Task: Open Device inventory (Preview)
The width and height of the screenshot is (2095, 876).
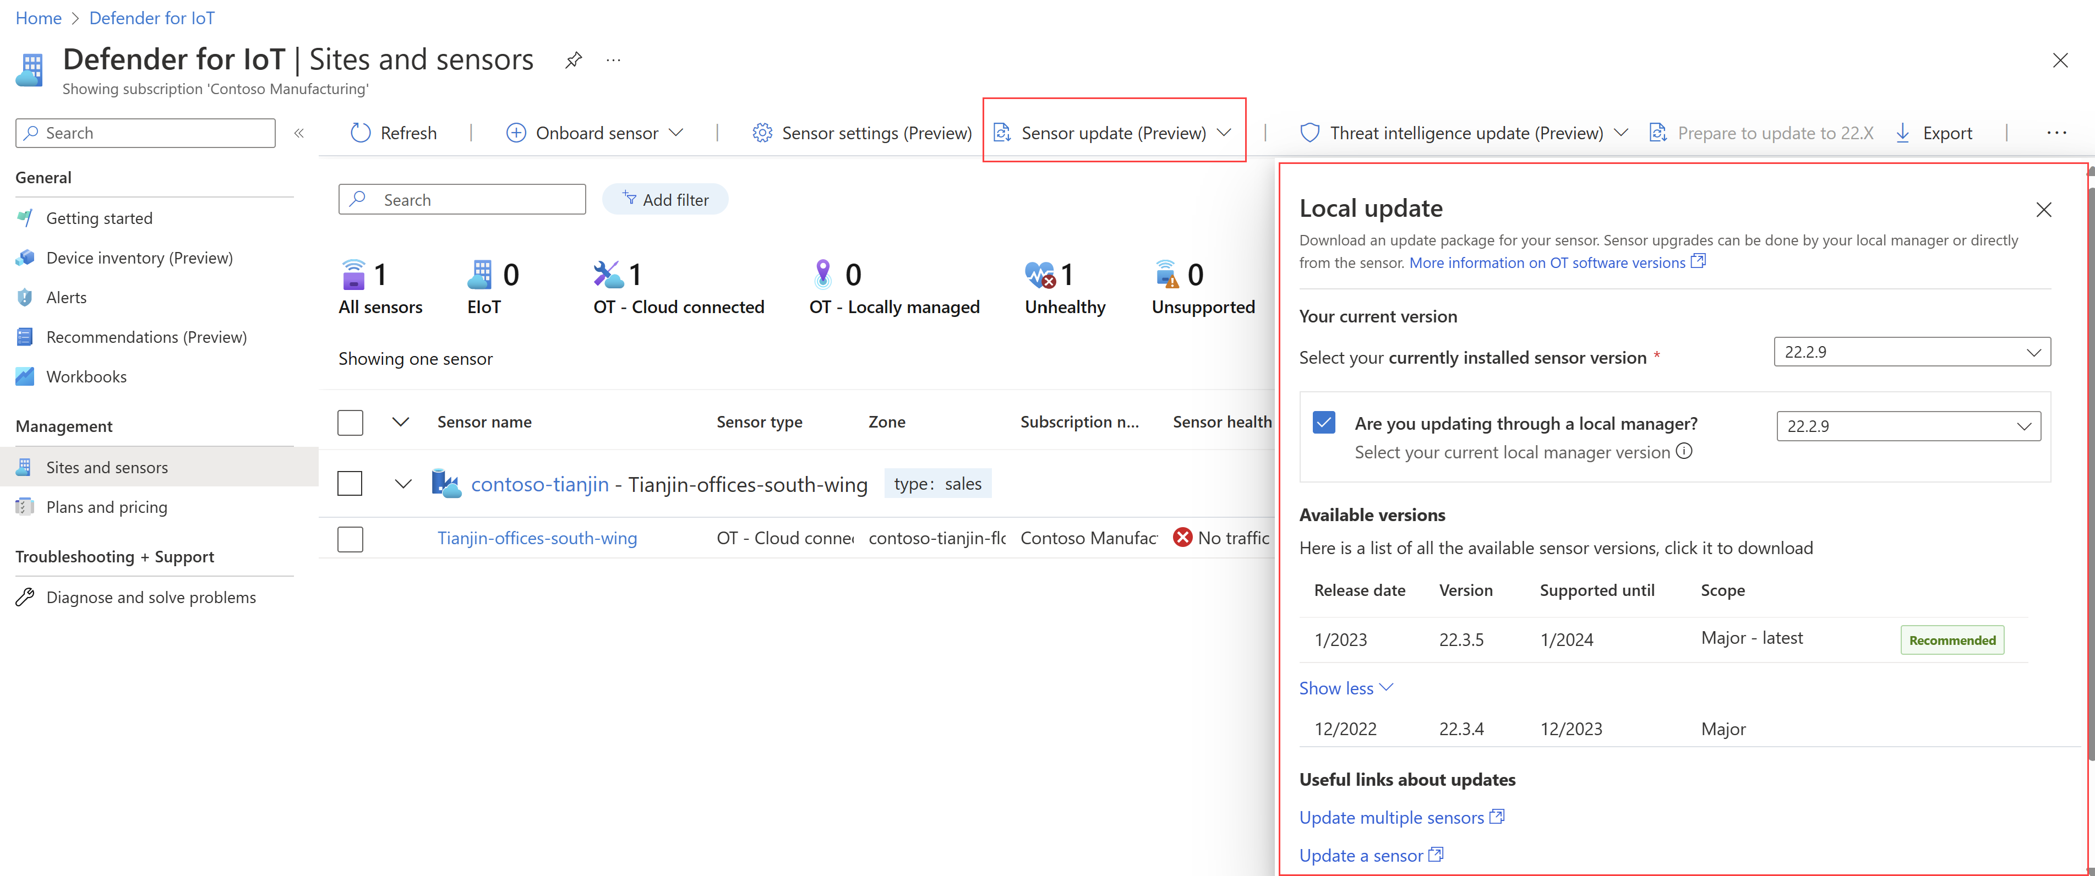Action: [x=139, y=259]
